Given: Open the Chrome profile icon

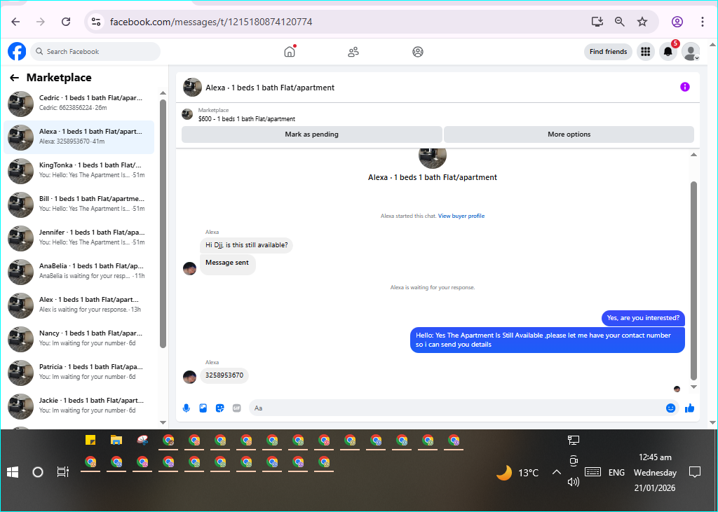Looking at the screenshot, I should click(677, 22).
